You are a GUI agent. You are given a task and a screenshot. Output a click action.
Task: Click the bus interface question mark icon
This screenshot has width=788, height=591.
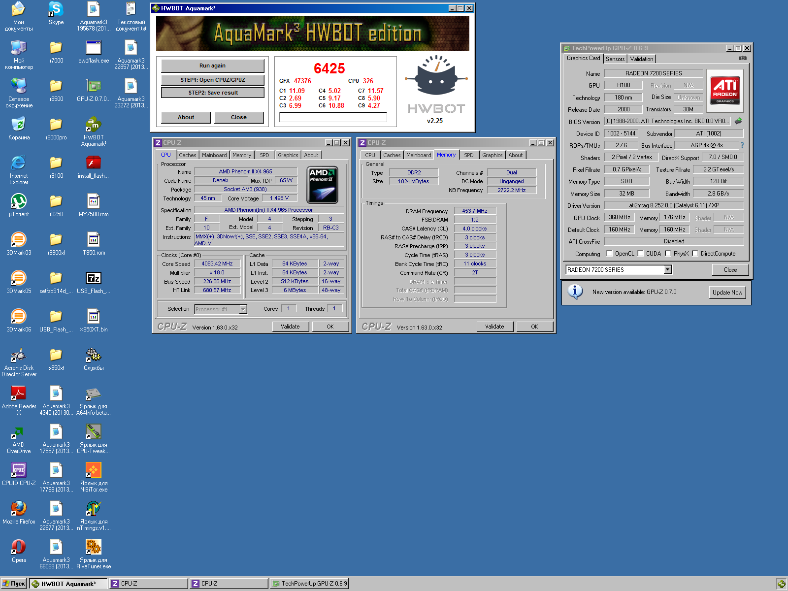click(x=742, y=145)
